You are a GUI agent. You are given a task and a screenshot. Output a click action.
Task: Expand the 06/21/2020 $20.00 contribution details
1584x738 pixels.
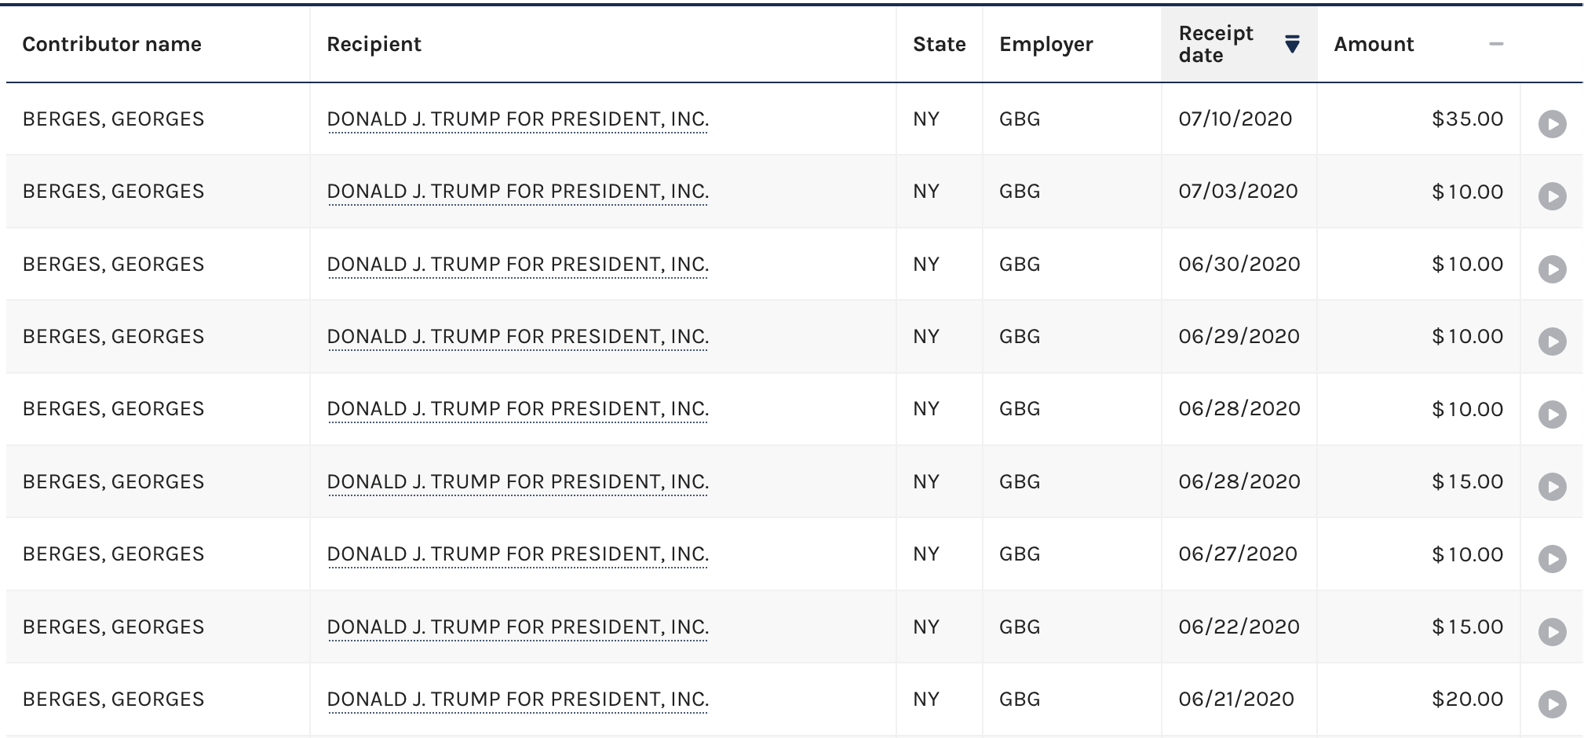tap(1552, 703)
